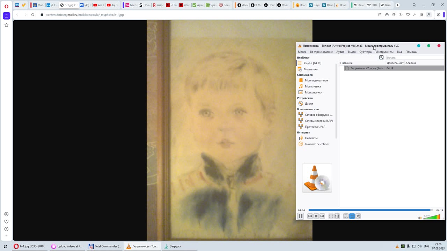The width and height of the screenshot is (447, 251).
Task: Sort playlist by Название column header
Action: pyautogui.click(x=362, y=63)
